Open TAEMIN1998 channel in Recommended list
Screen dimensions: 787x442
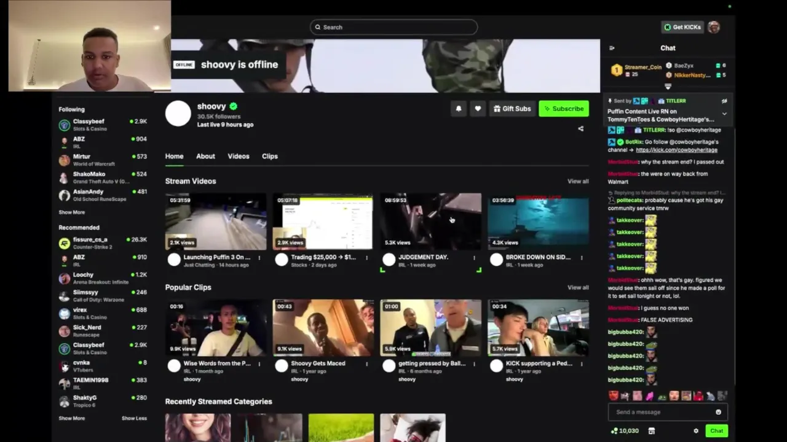[103, 383]
